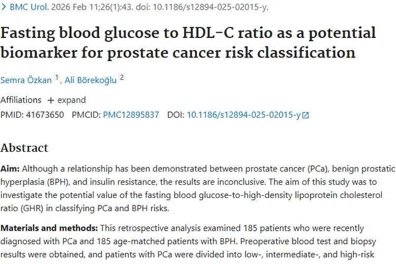Expand the Affiliations section

click(x=71, y=100)
